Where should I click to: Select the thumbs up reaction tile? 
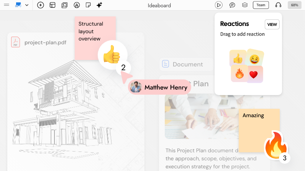coord(238,58)
